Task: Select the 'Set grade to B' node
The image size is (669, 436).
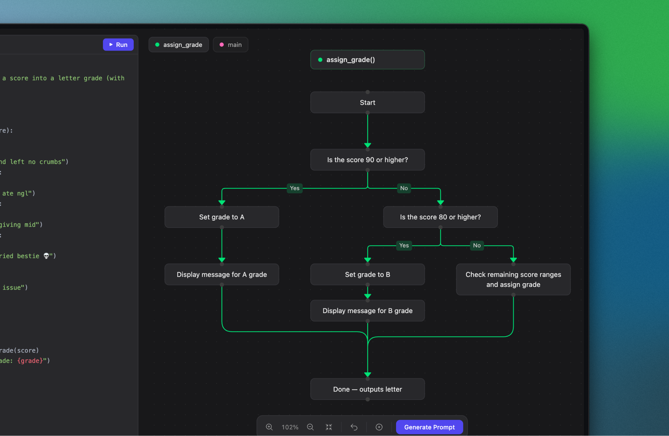Action: pos(367,274)
